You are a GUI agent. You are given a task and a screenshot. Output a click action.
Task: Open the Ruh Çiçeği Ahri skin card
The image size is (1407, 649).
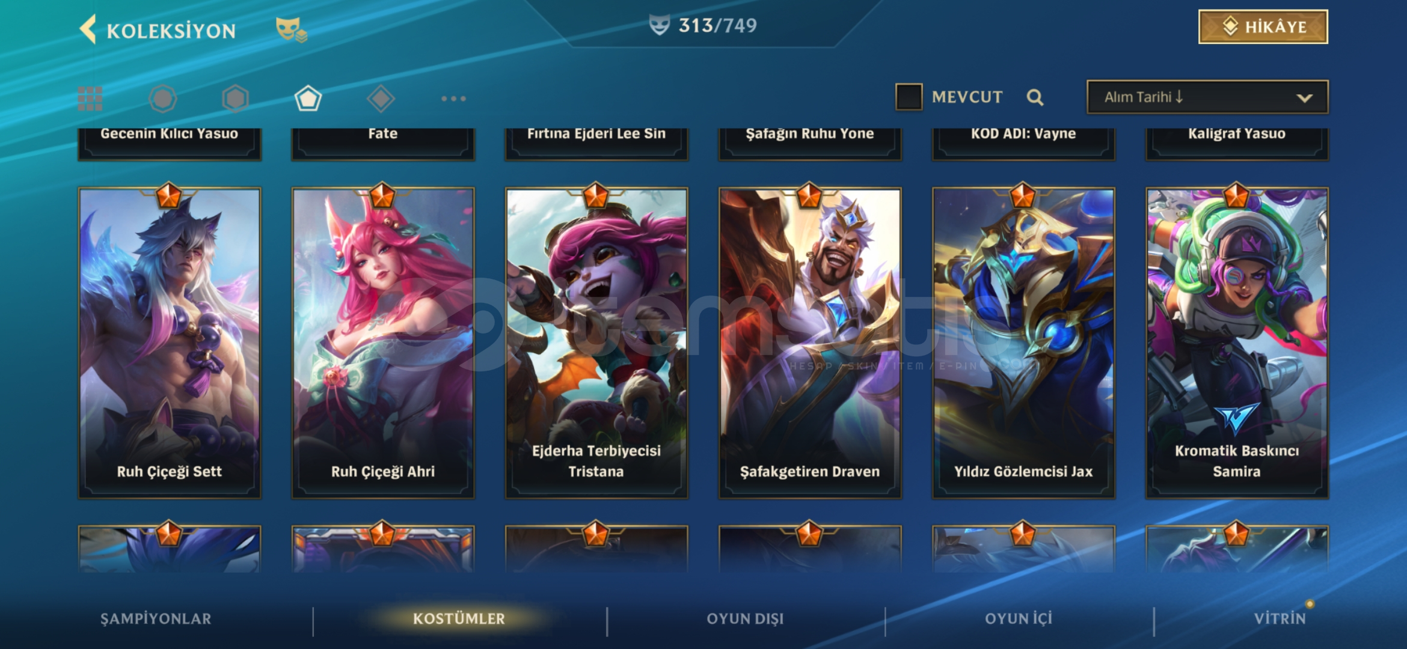(x=383, y=343)
